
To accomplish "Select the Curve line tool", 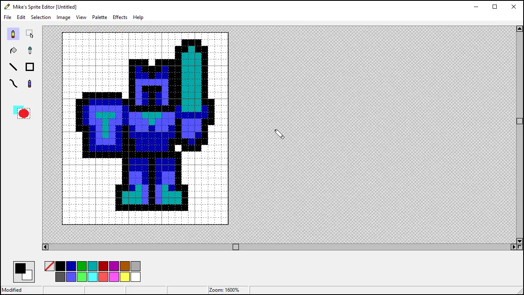I will tap(13, 83).
